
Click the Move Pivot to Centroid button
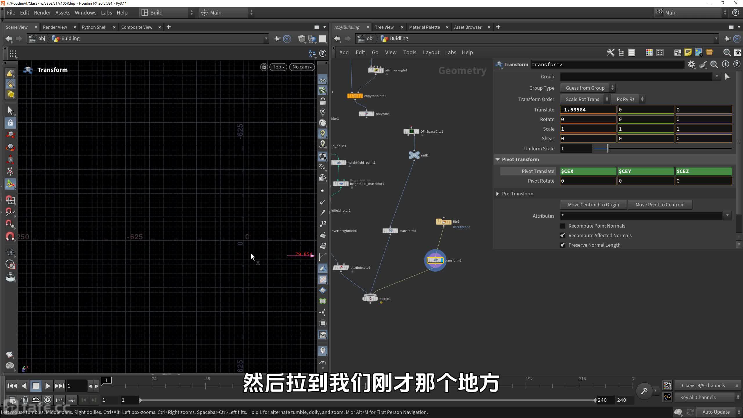(660, 205)
